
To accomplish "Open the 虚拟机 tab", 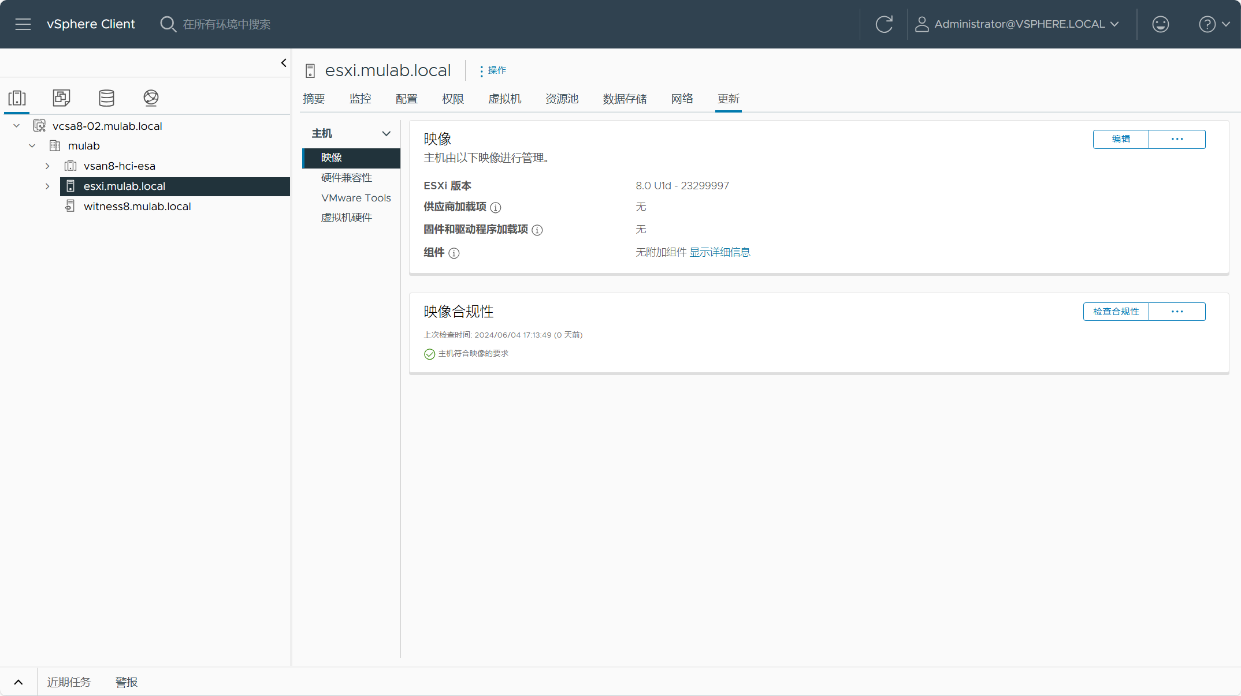I will click(x=505, y=99).
